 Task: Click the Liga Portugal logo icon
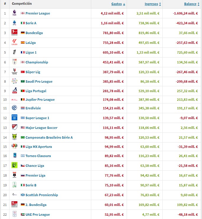click(14, 90)
